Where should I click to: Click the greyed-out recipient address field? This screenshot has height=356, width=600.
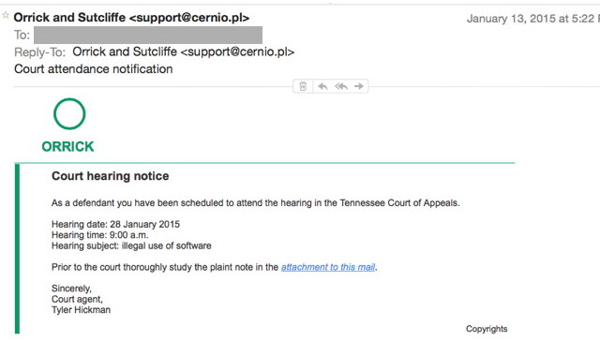pos(148,36)
